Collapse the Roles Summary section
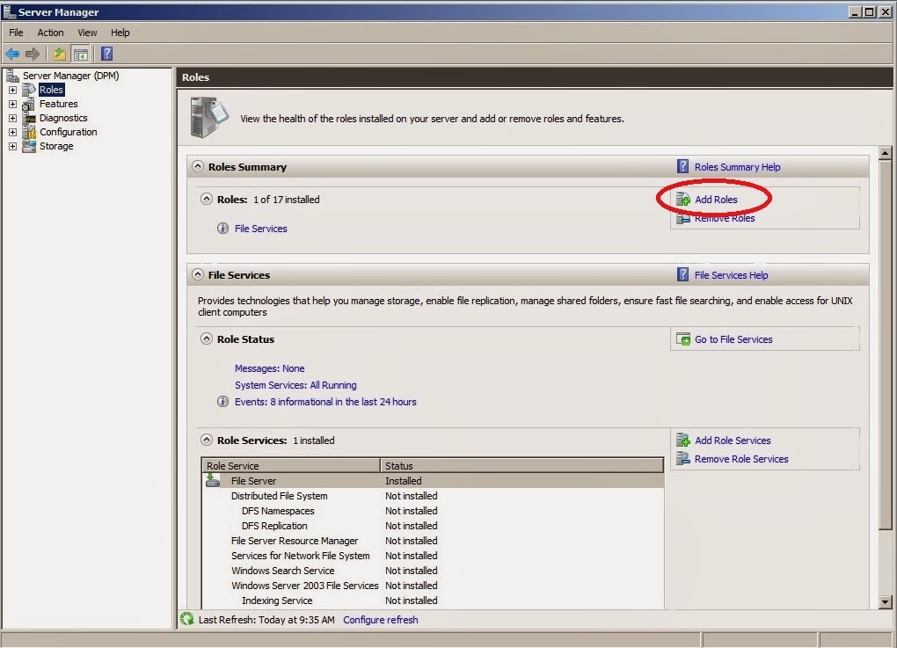This screenshot has height=648, width=897. tap(197, 166)
